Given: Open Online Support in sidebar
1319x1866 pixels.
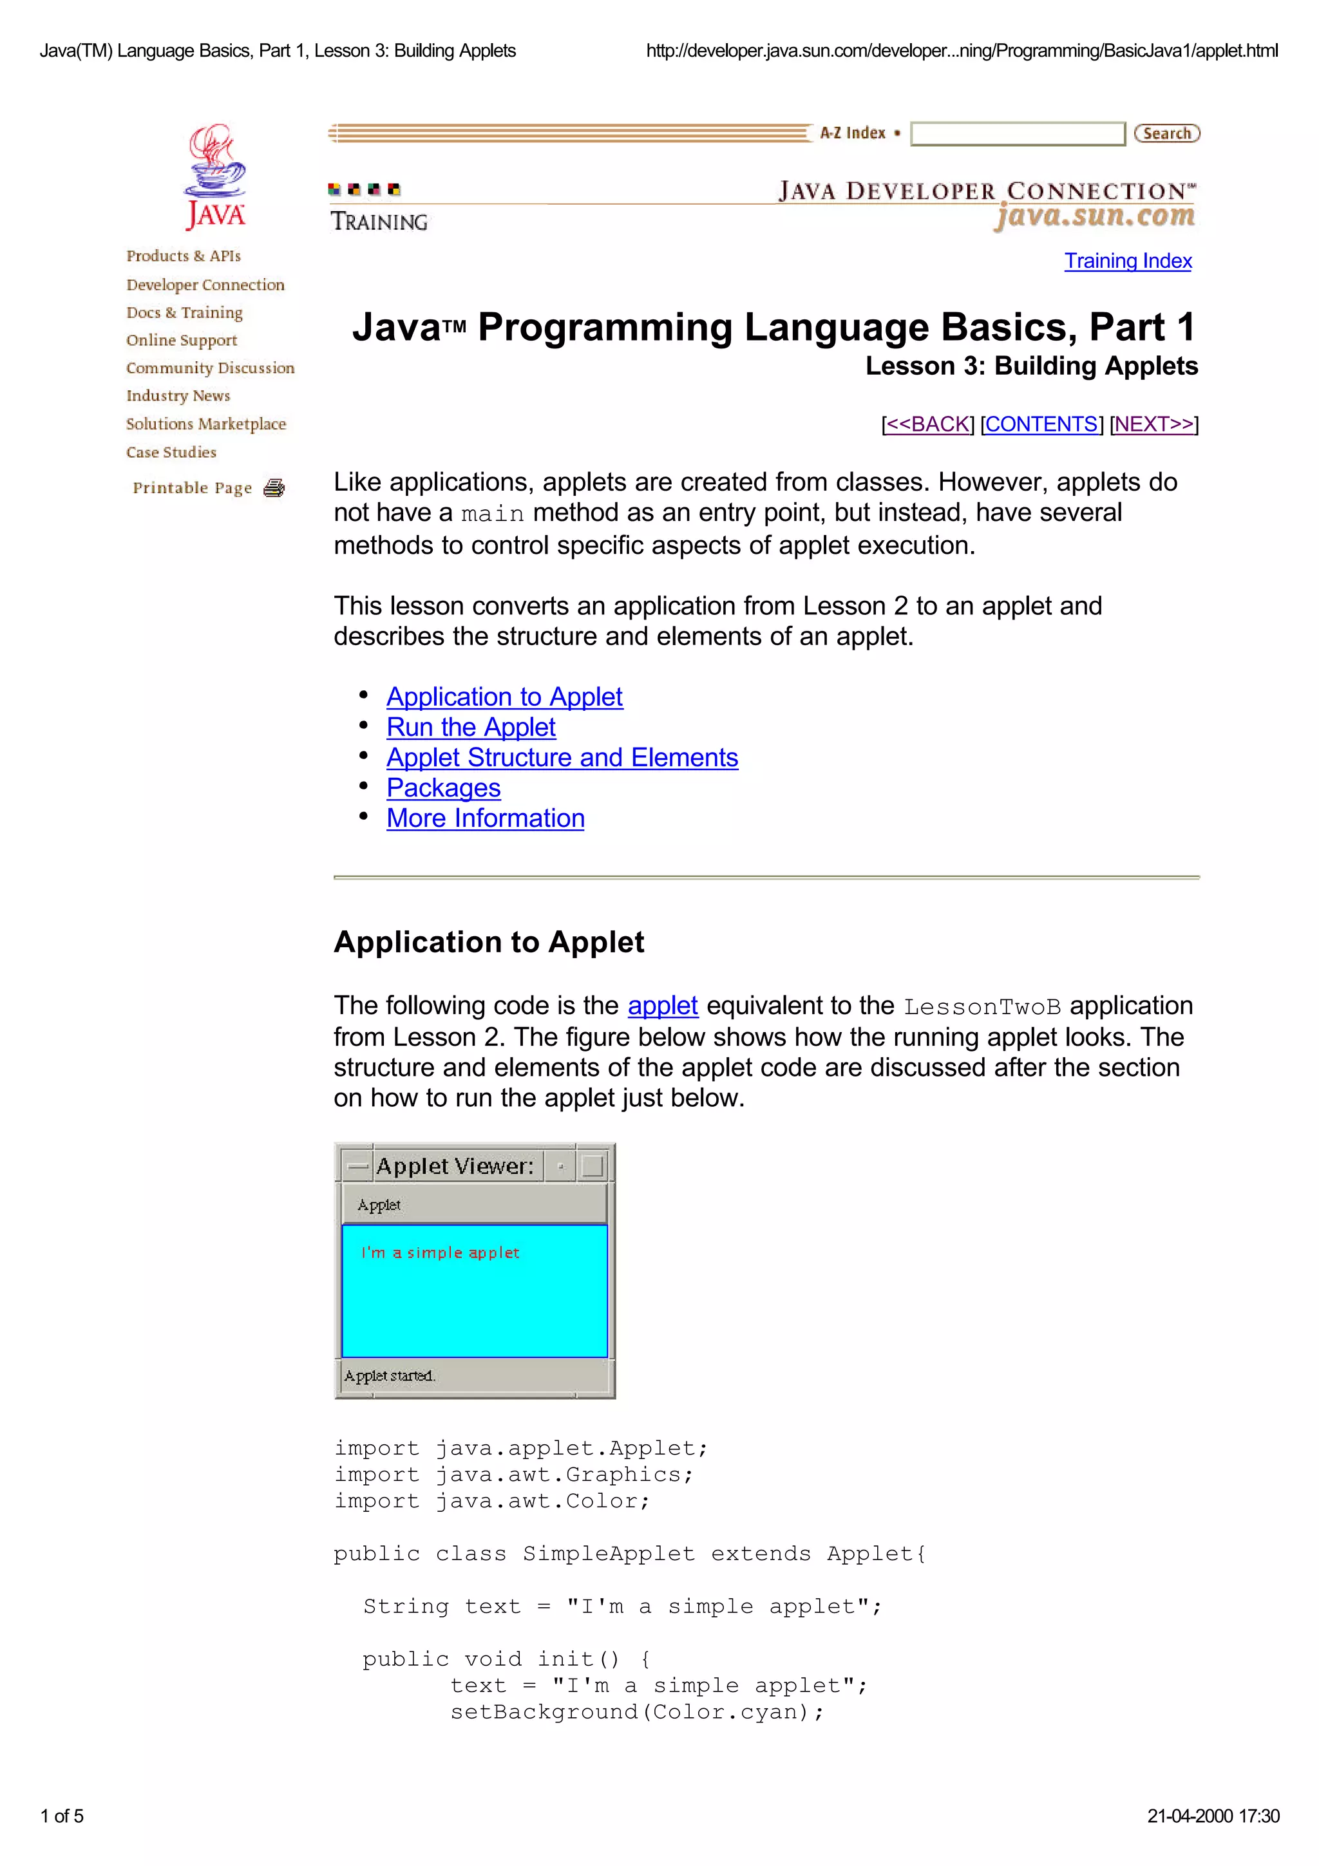Looking at the screenshot, I should [x=182, y=341].
